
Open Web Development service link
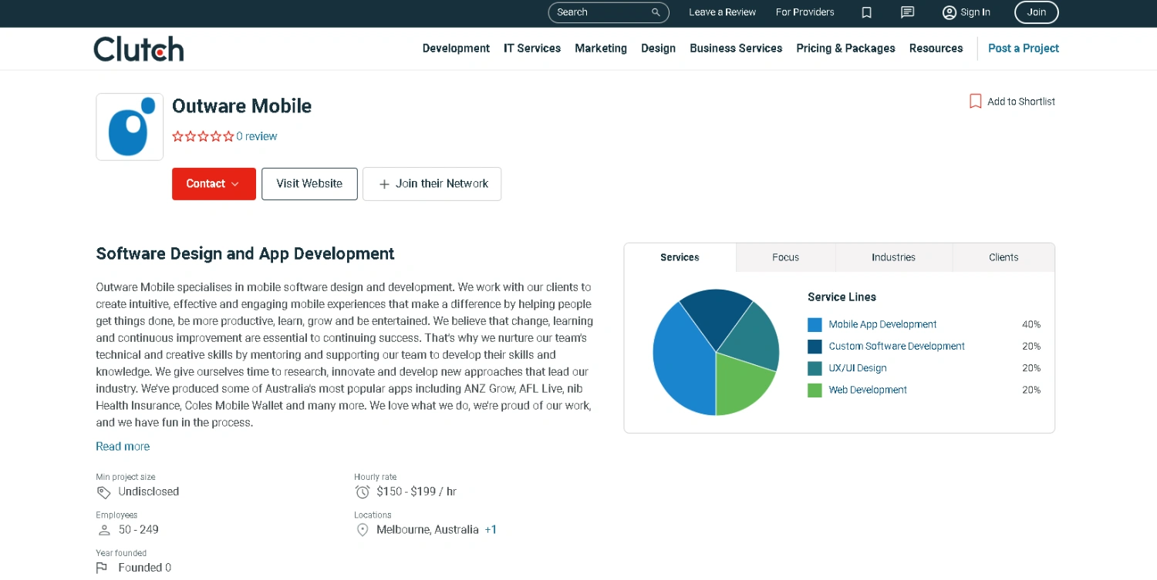(x=868, y=391)
